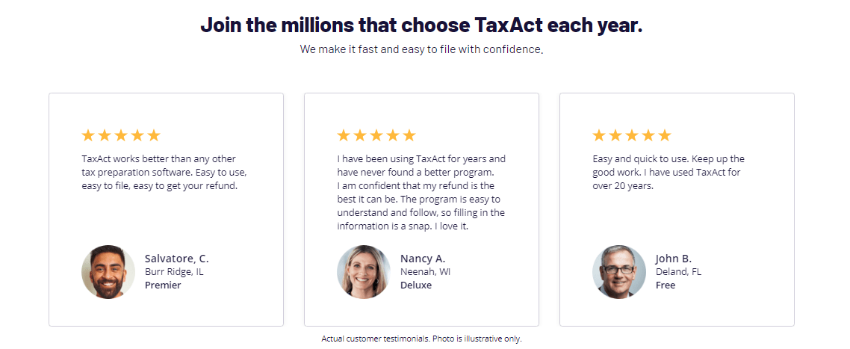
Task: Click the Neenah, WI location text
Action: 426,272
